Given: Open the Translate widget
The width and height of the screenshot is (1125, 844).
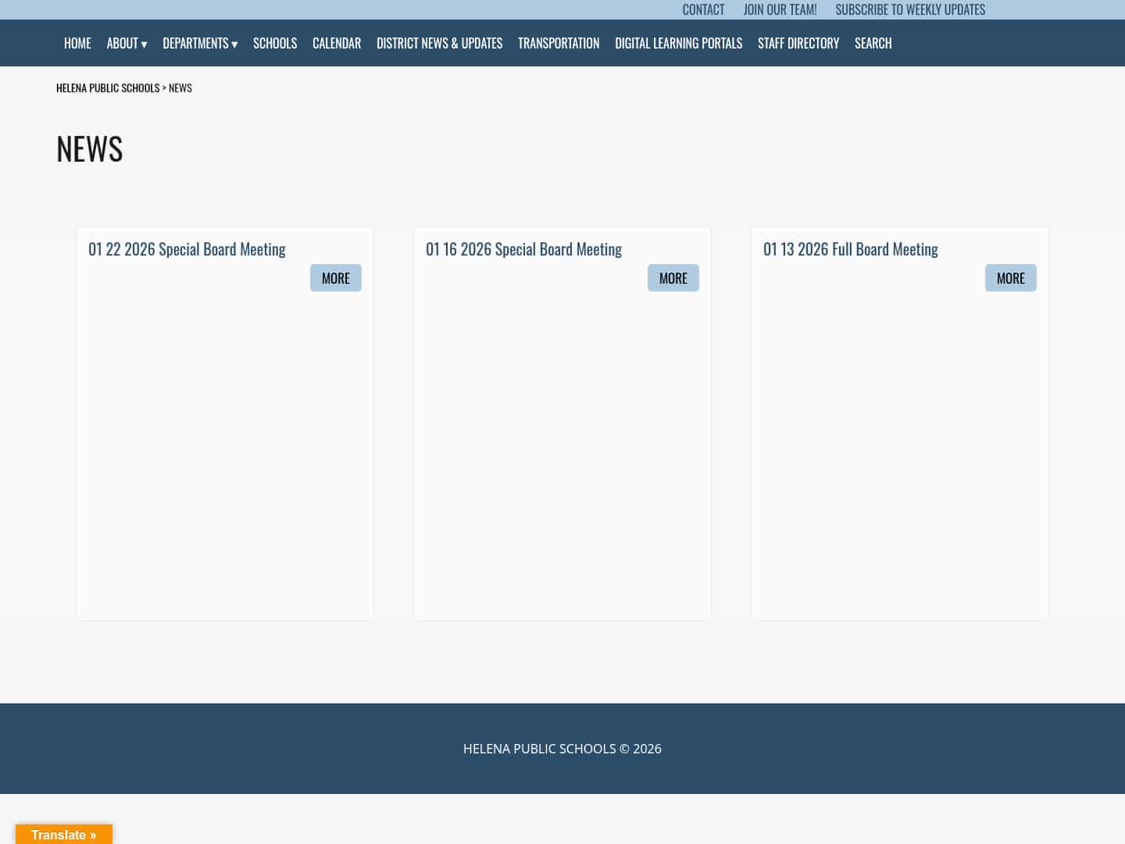Looking at the screenshot, I should [x=64, y=835].
